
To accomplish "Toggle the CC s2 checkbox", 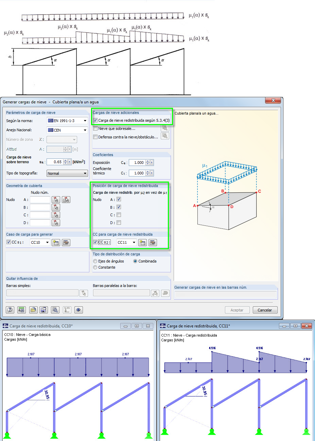I will coord(95,242).
